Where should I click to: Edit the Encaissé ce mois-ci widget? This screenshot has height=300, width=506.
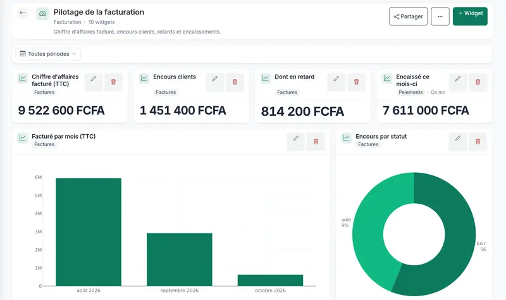[x=457, y=82]
